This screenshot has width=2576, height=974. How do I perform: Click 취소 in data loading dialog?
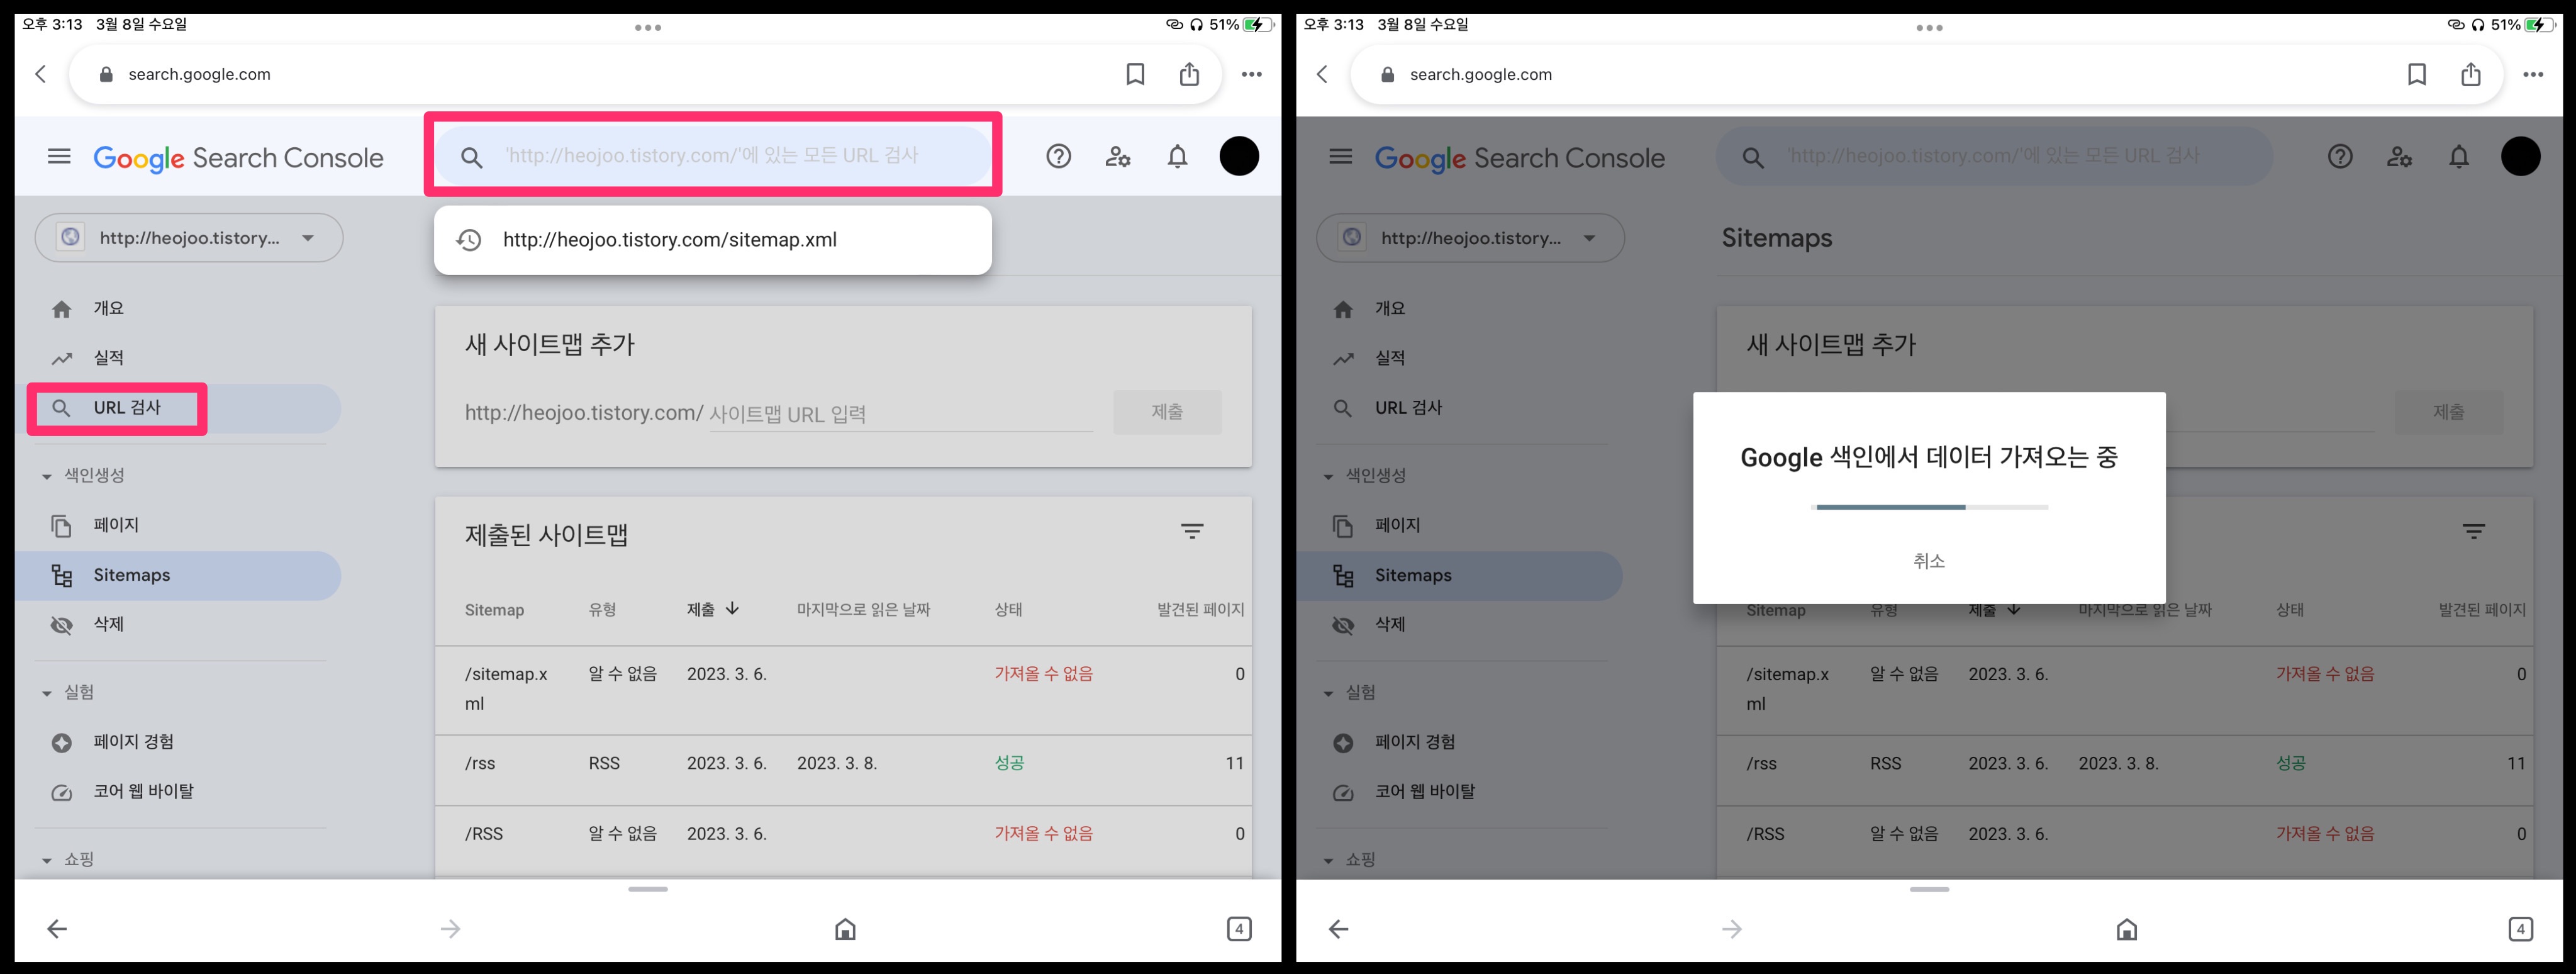coord(1928,561)
